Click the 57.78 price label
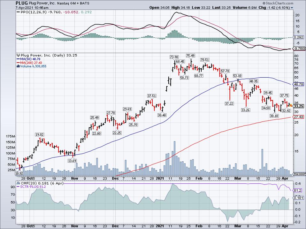 click(x=225, y=71)
